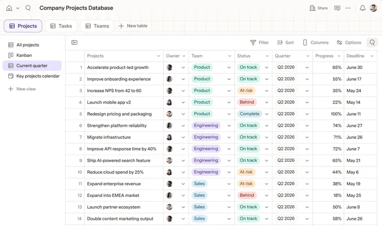Viewport: 382px width, 226px height.
Task: Click the Projects column header
Action: [x=124, y=56]
